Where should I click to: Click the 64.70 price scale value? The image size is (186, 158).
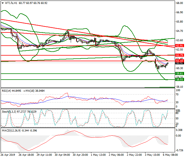point(180,31)
